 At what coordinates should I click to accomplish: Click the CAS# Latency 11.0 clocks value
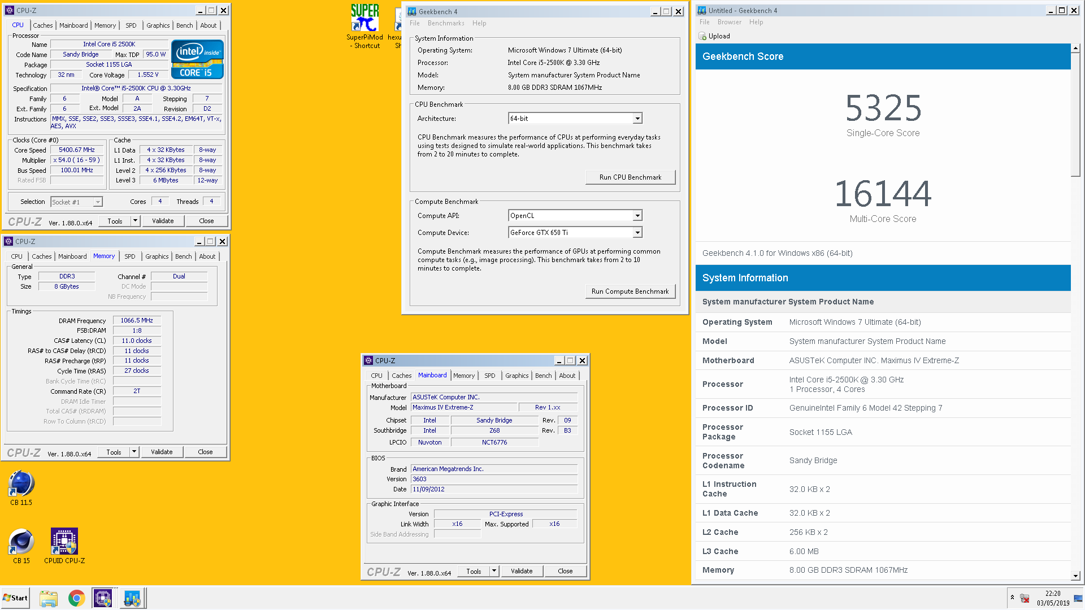tap(137, 341)
